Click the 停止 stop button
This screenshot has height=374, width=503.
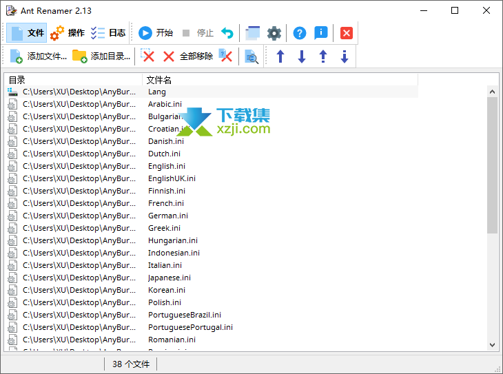[x=198, y=33]
